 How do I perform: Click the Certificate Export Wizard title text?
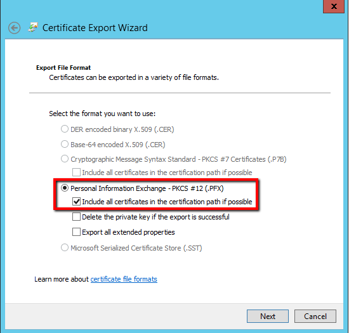(95, 28)
